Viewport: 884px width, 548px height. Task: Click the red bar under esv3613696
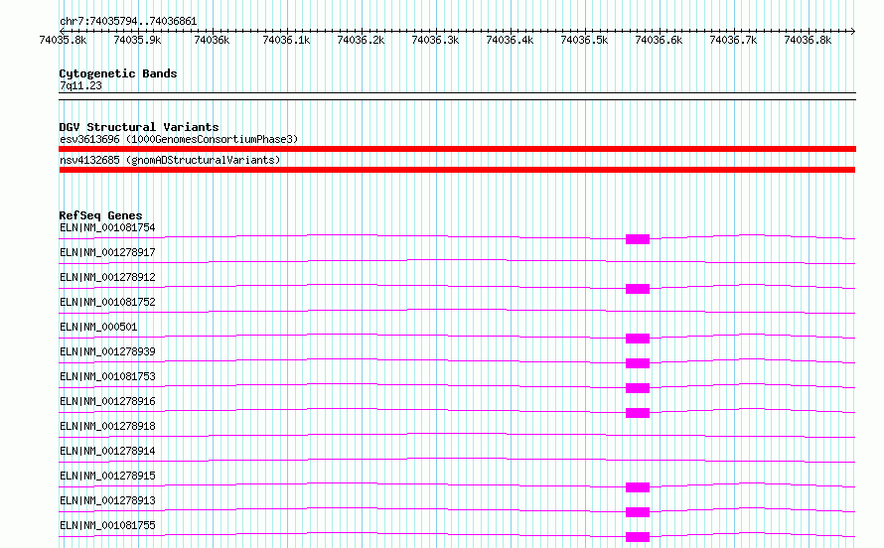click(457, 149)
